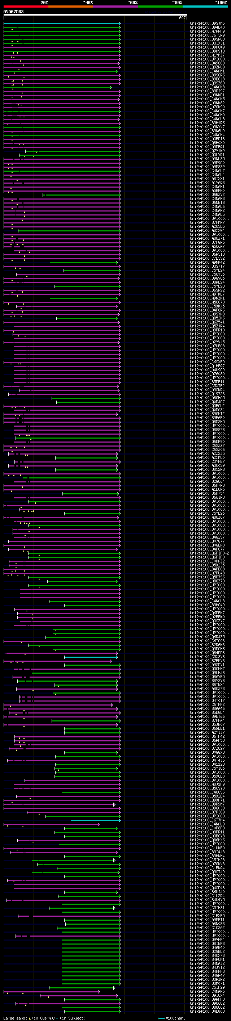Open hit UniRef100_Q0DJC7
231x1021 pixels.
click(x=207, y=402)
